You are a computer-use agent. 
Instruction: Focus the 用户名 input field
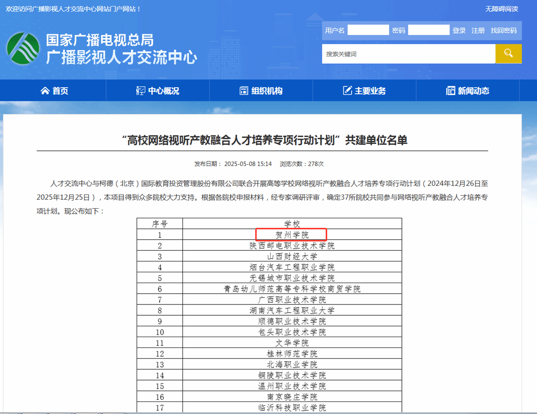(x=368, y=30)
